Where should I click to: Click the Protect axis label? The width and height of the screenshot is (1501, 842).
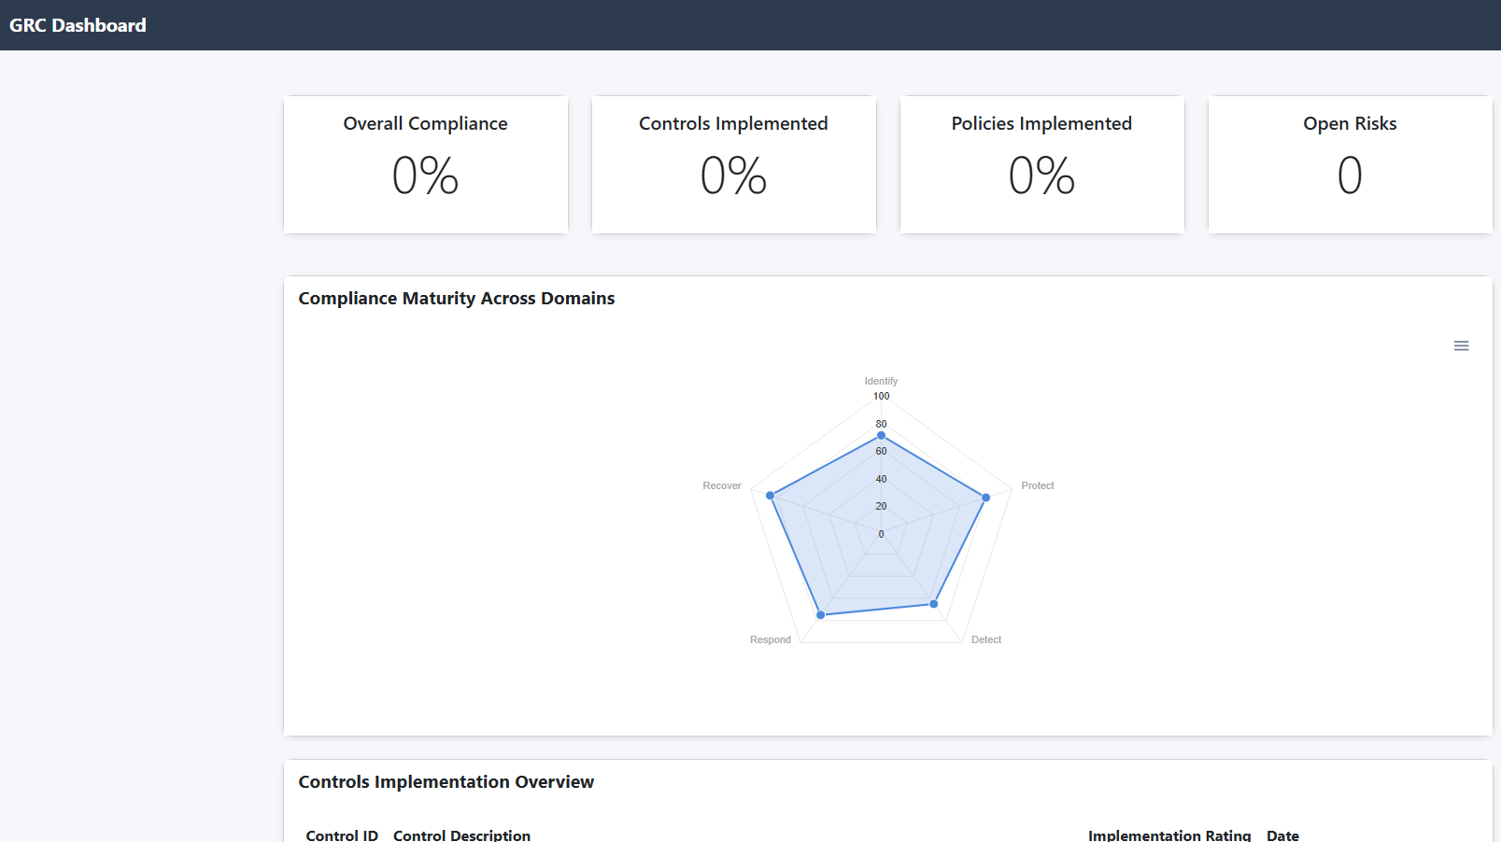point(1037,485)
